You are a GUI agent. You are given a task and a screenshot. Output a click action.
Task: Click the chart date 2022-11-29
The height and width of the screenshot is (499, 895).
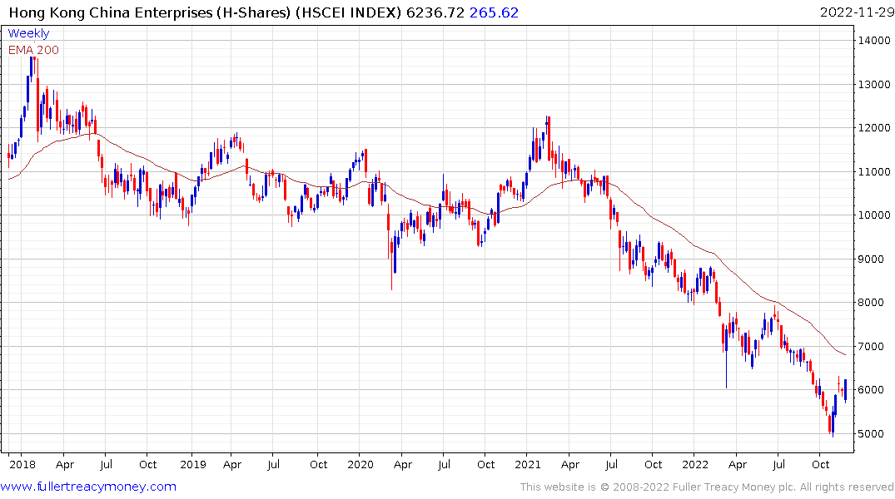coord(857,12)
